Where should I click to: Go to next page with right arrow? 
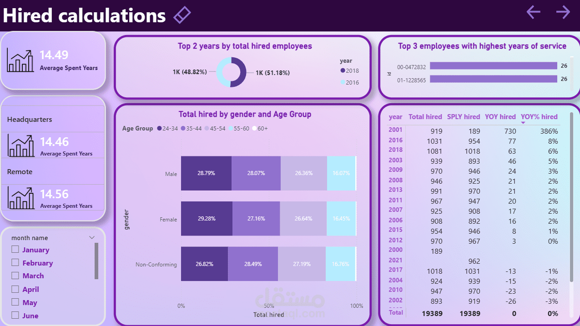point(563,12)
